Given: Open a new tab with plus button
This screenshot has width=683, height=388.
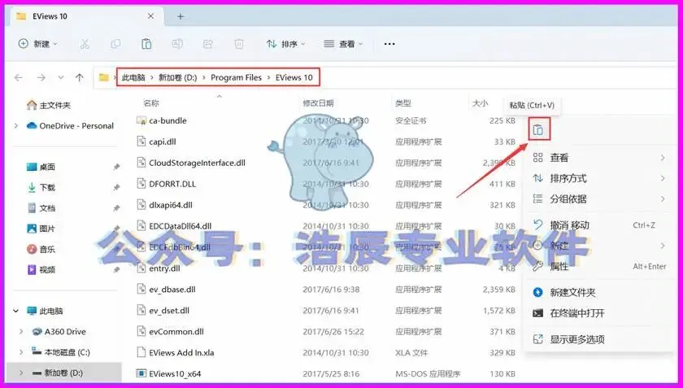Looking at the screenshot, I should [x=181, y=16].
